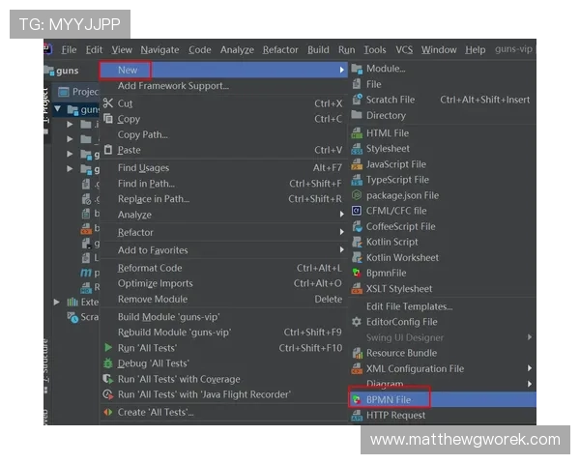Click the Run with Coverage shield icon
The width and height of the screenshot is (580, 464).
click(x=108, y=379)
